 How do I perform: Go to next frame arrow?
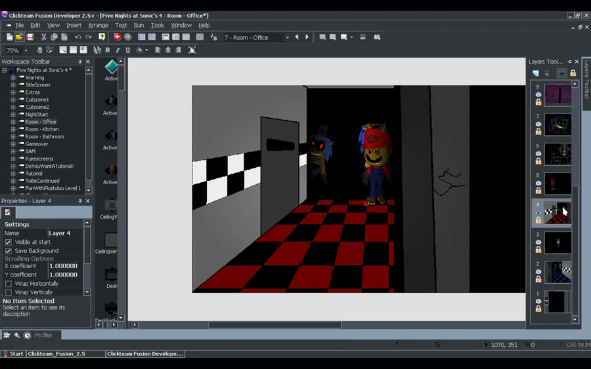[307, 37]
